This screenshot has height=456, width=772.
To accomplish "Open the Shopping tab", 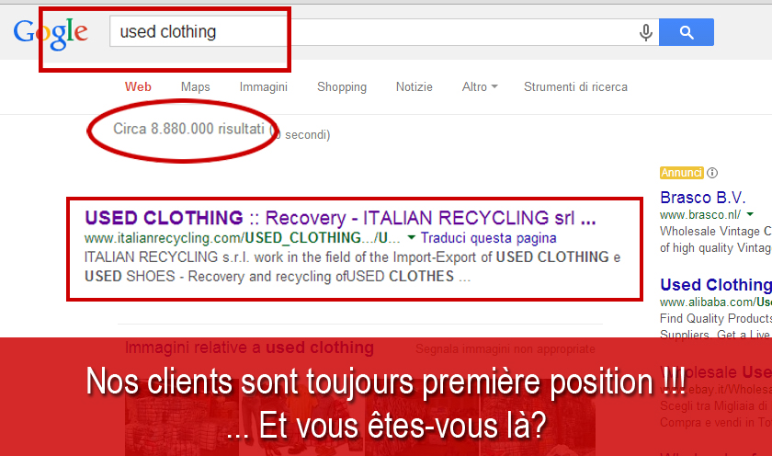I will click(342, 87).
